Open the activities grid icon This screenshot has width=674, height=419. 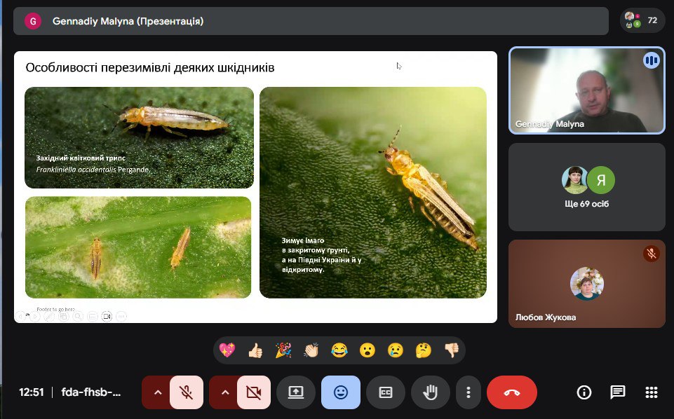coord(651,392)
